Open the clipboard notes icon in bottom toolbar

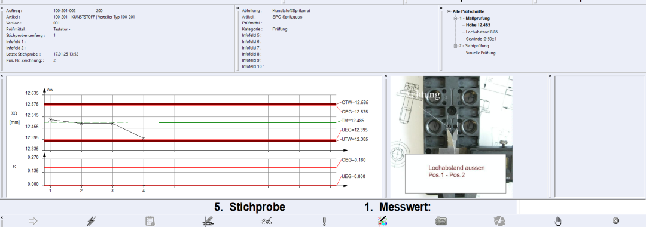[150, 221]
